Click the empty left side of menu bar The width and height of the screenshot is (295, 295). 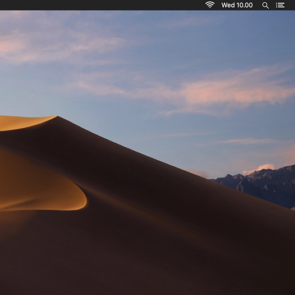tap(46, 5)
